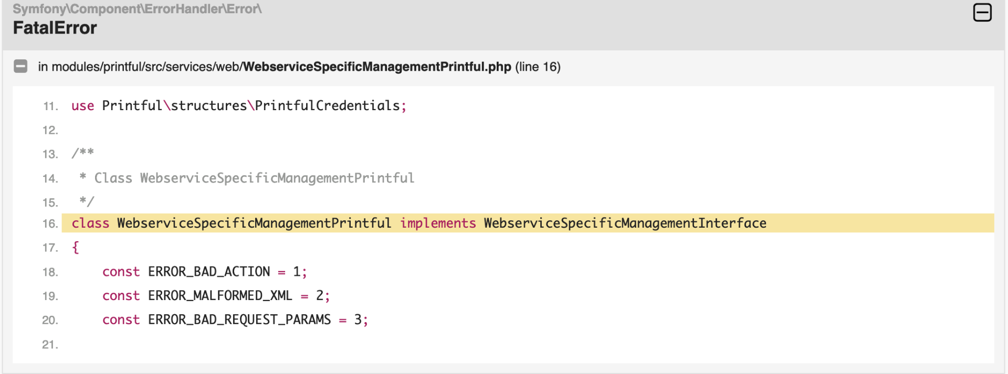Click the ERROR_BAD_ACTION constant
This screenshot has height=374, width=1008.
point(209,272)
